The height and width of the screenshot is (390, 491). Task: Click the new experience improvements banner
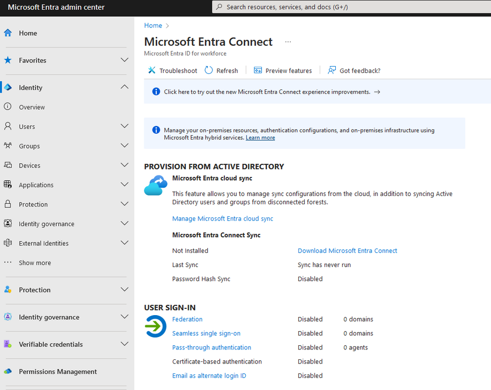coord(318,92)
